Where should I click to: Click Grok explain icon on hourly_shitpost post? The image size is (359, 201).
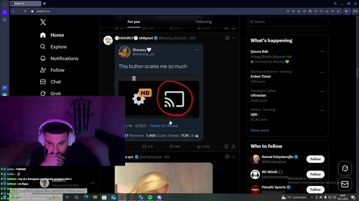pyautogui.click(x=227, y=38)
